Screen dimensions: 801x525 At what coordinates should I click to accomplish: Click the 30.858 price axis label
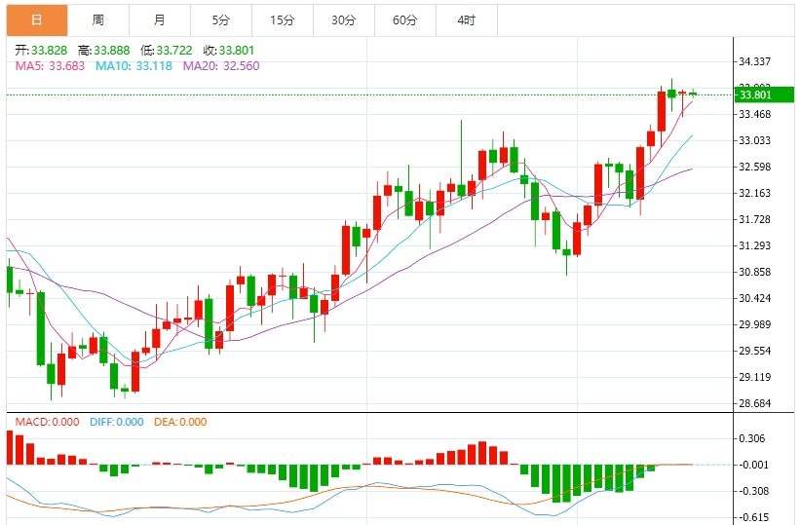(755, 272)
